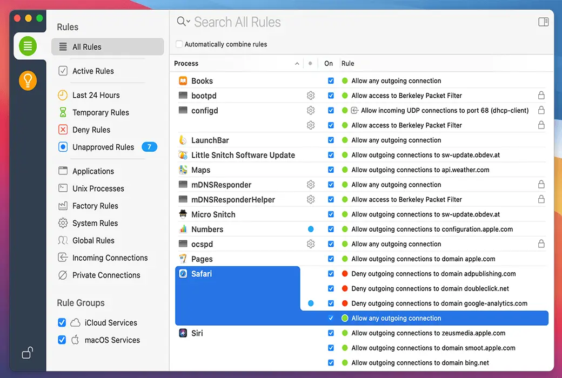This screenshot has height=378, width=562.
Task: Select rule 'Allow outgoing connections to configuration.apple.com'
Action: click(x=432, y=229)
